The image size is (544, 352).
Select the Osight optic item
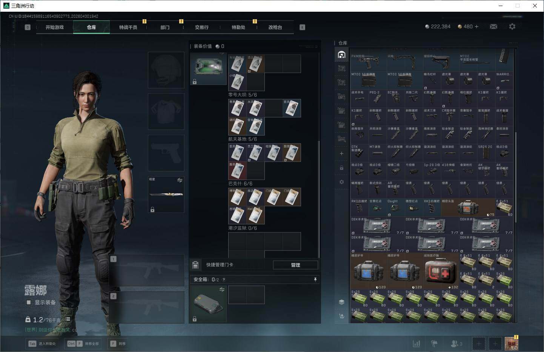click(396, 207)
